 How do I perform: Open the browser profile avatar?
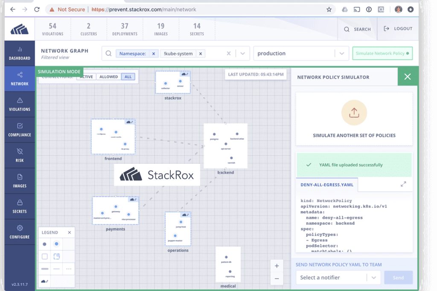[x=398, y=9]
